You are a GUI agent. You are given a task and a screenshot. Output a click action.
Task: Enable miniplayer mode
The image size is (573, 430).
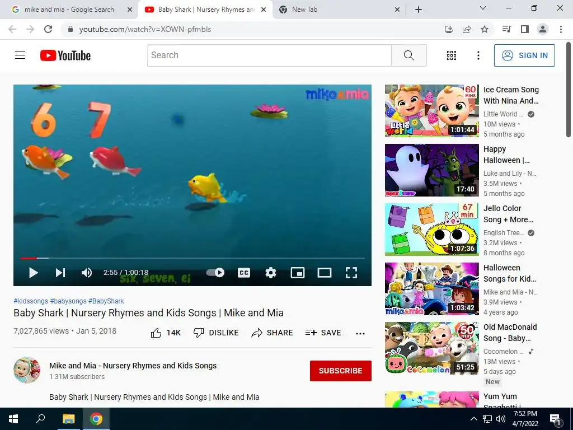pyautogui.click(x=298, y=273)
